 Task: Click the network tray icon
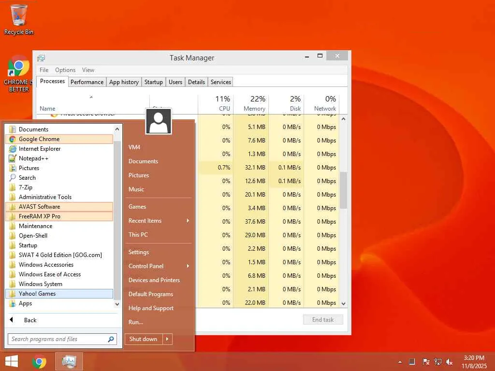[x=437, y=361]
